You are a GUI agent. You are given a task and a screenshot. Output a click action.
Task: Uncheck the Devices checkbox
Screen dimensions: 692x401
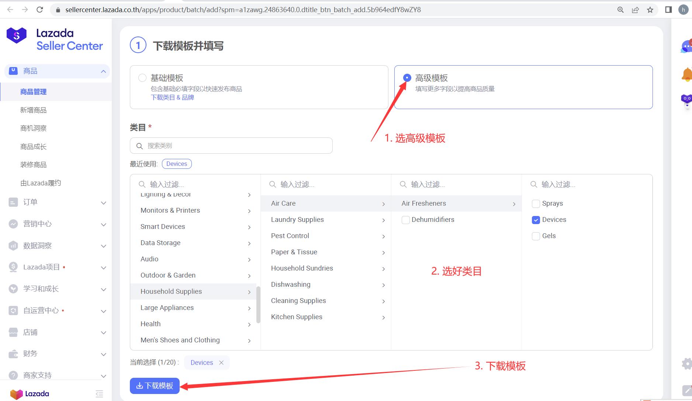[x=536, y=220]
